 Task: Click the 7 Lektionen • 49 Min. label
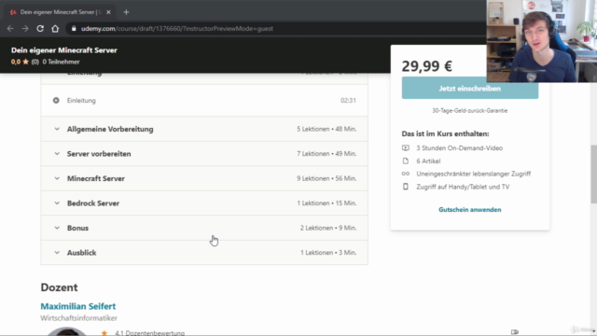[326, 154]
